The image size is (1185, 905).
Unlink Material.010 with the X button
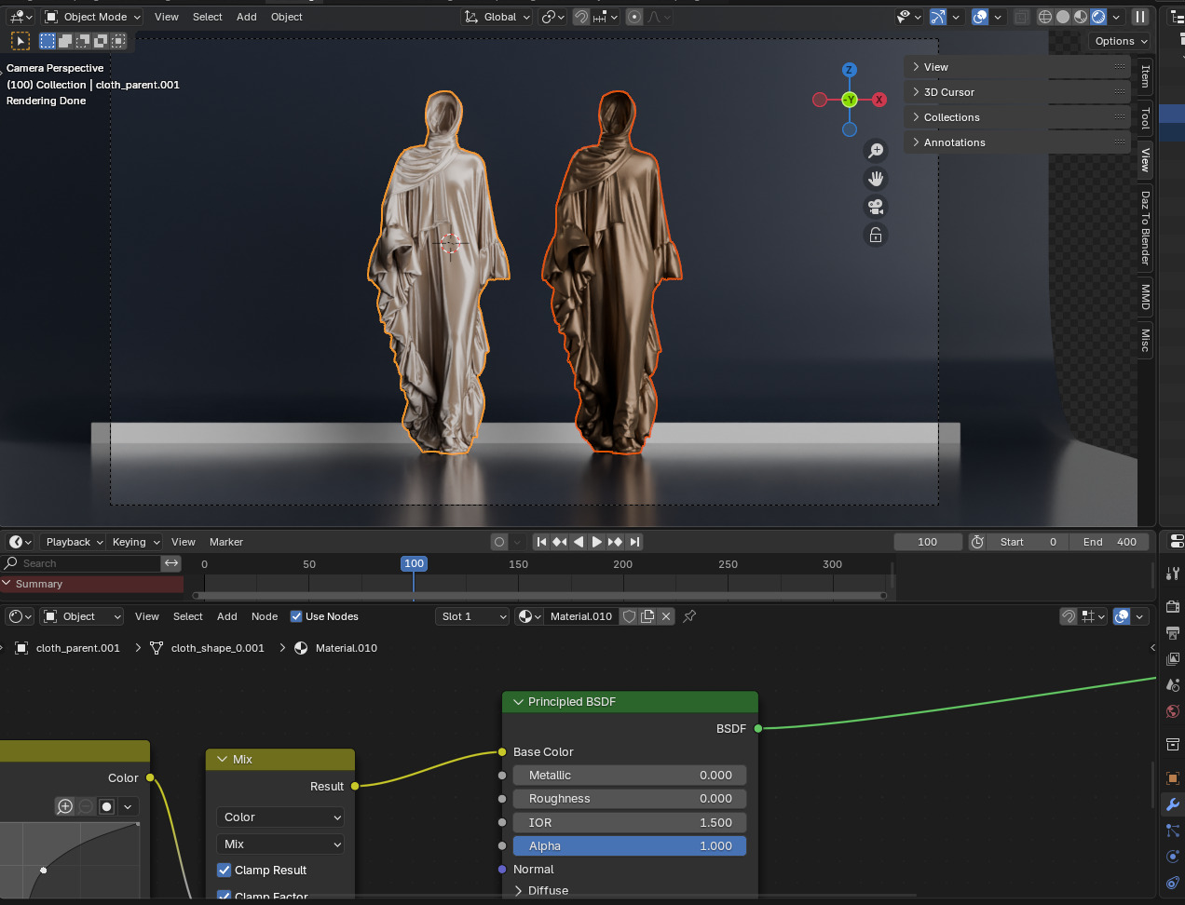click(x=666, y=616)
